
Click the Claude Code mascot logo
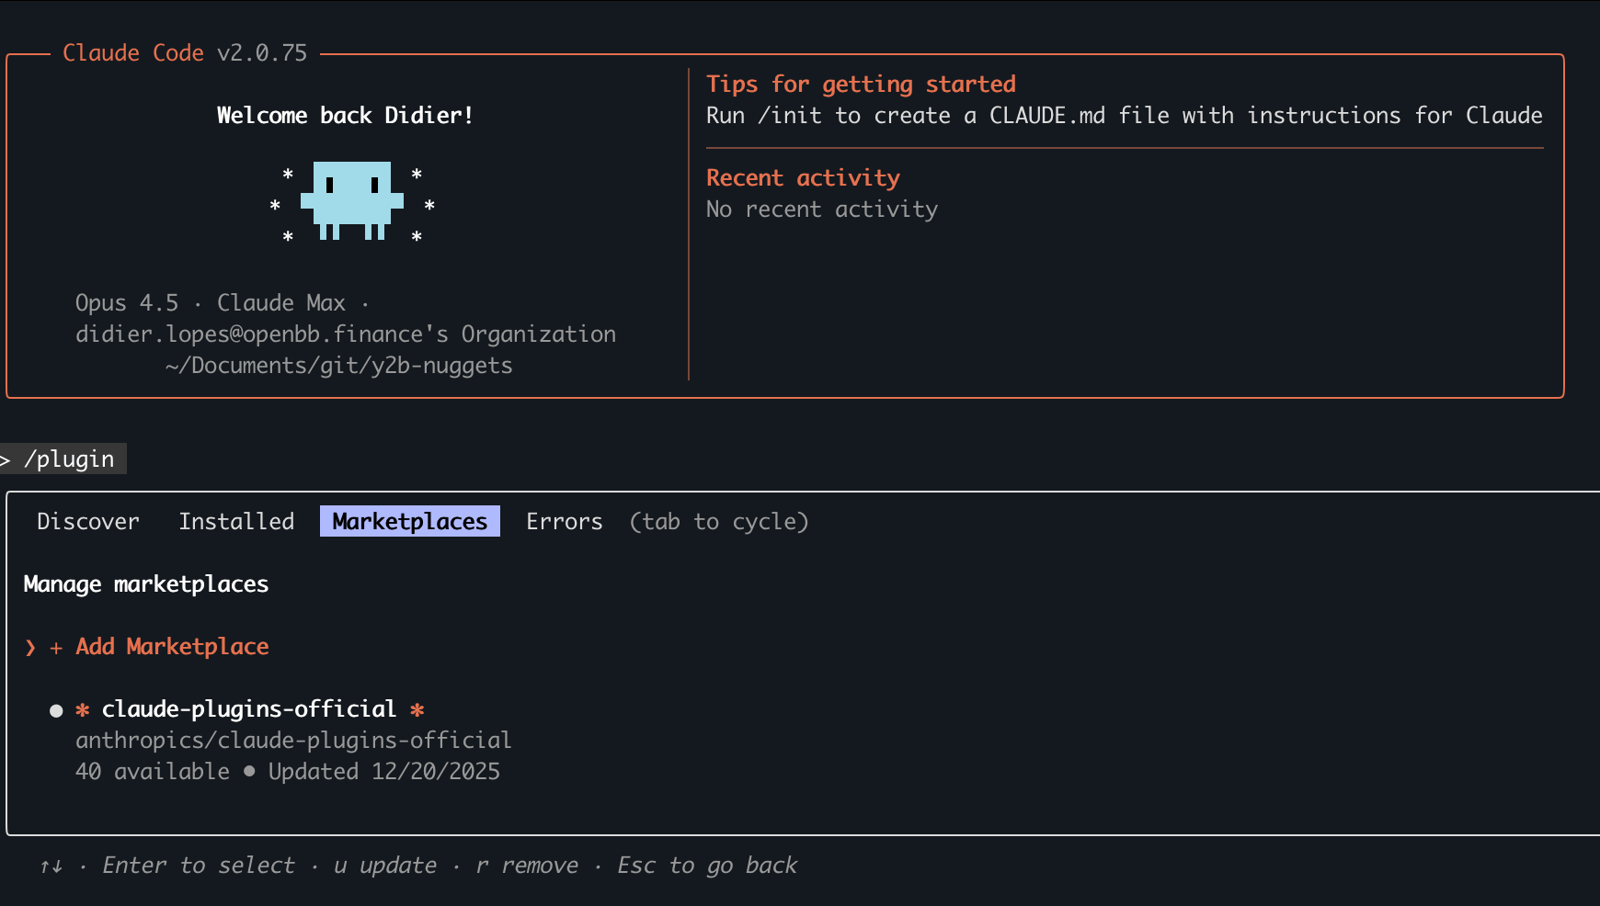(x=352, y=201)
